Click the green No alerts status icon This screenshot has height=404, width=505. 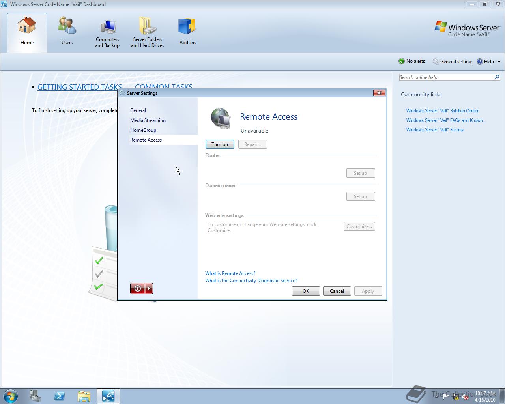[402, 61]
